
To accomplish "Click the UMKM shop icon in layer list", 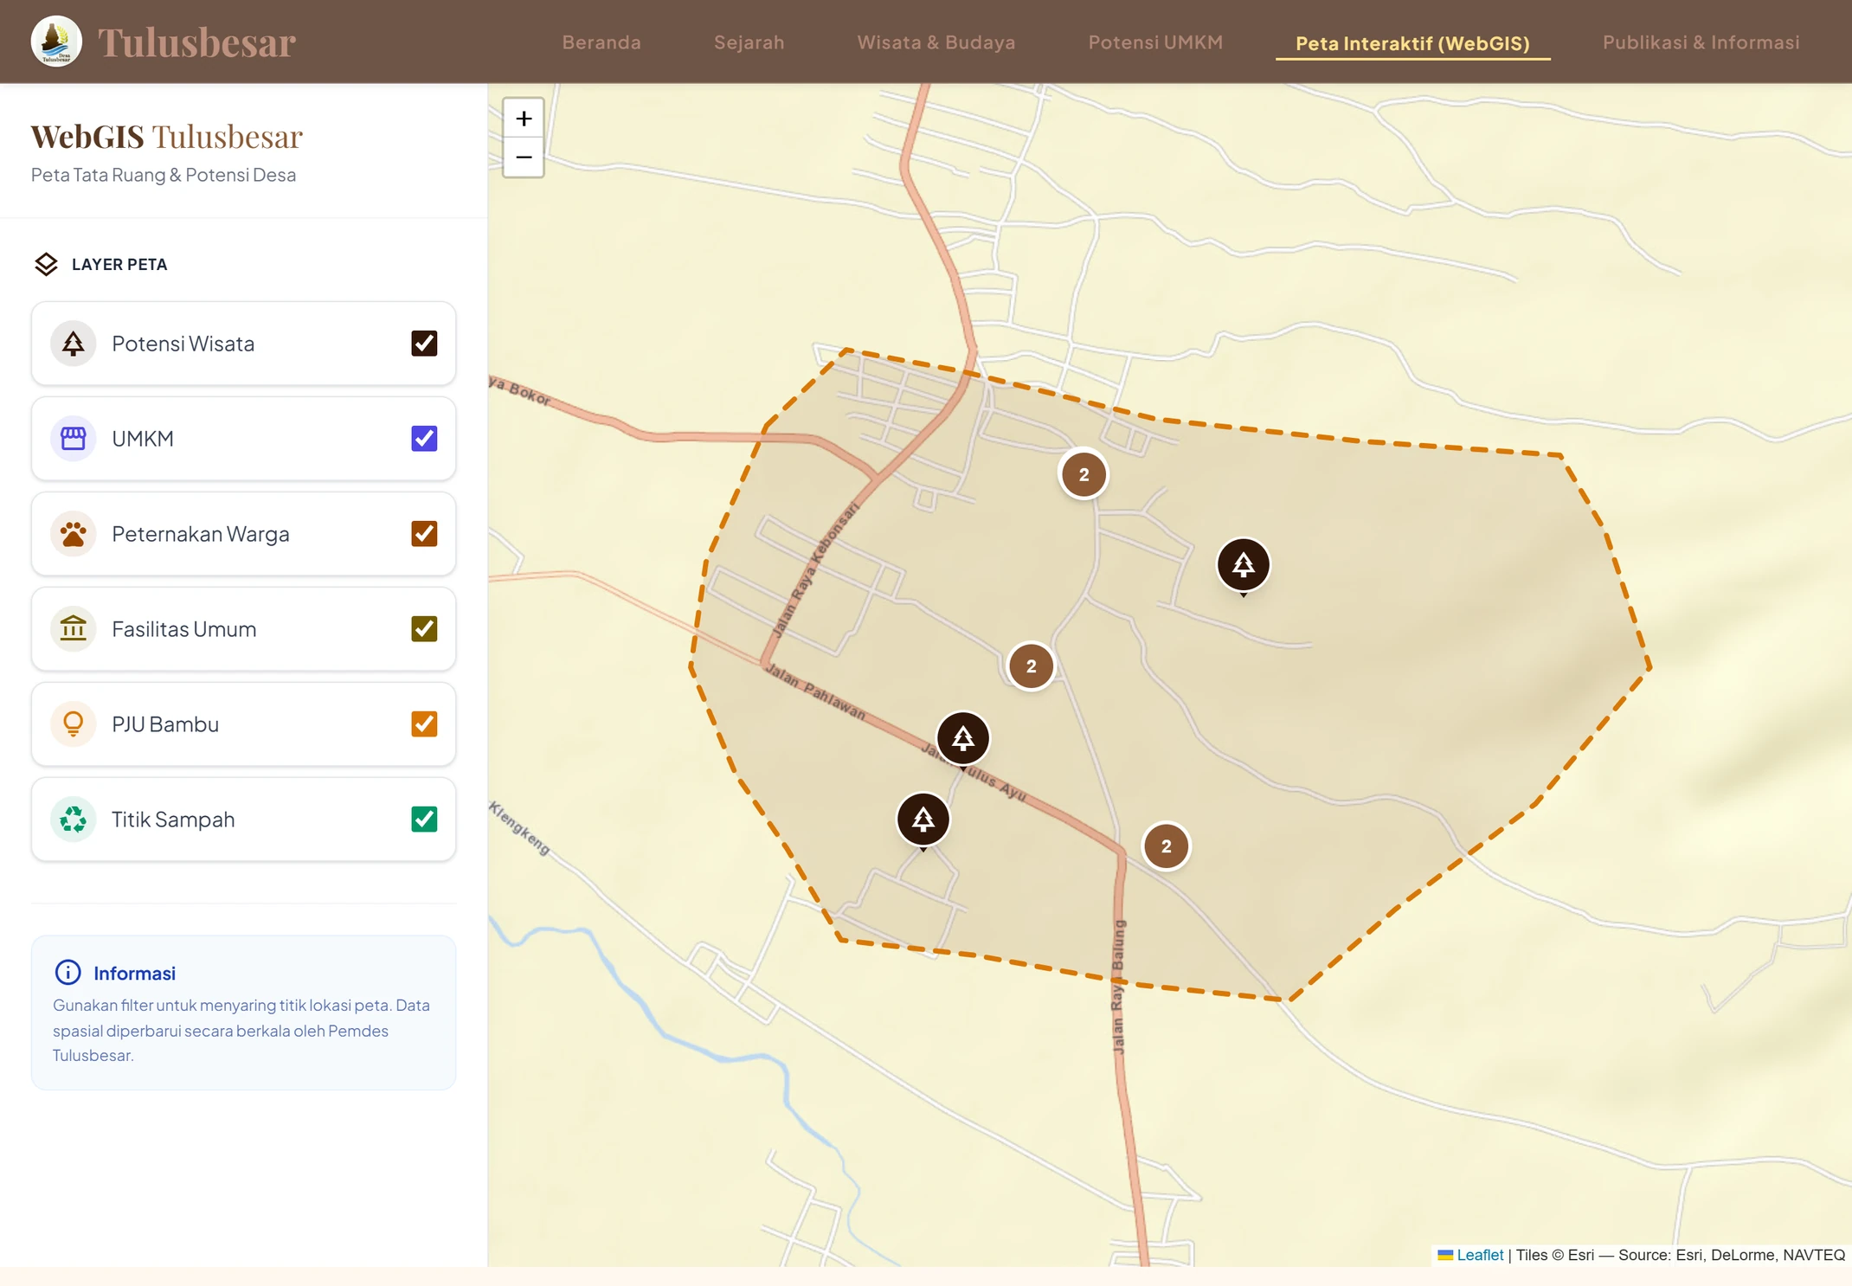I will tap(74, 439).
